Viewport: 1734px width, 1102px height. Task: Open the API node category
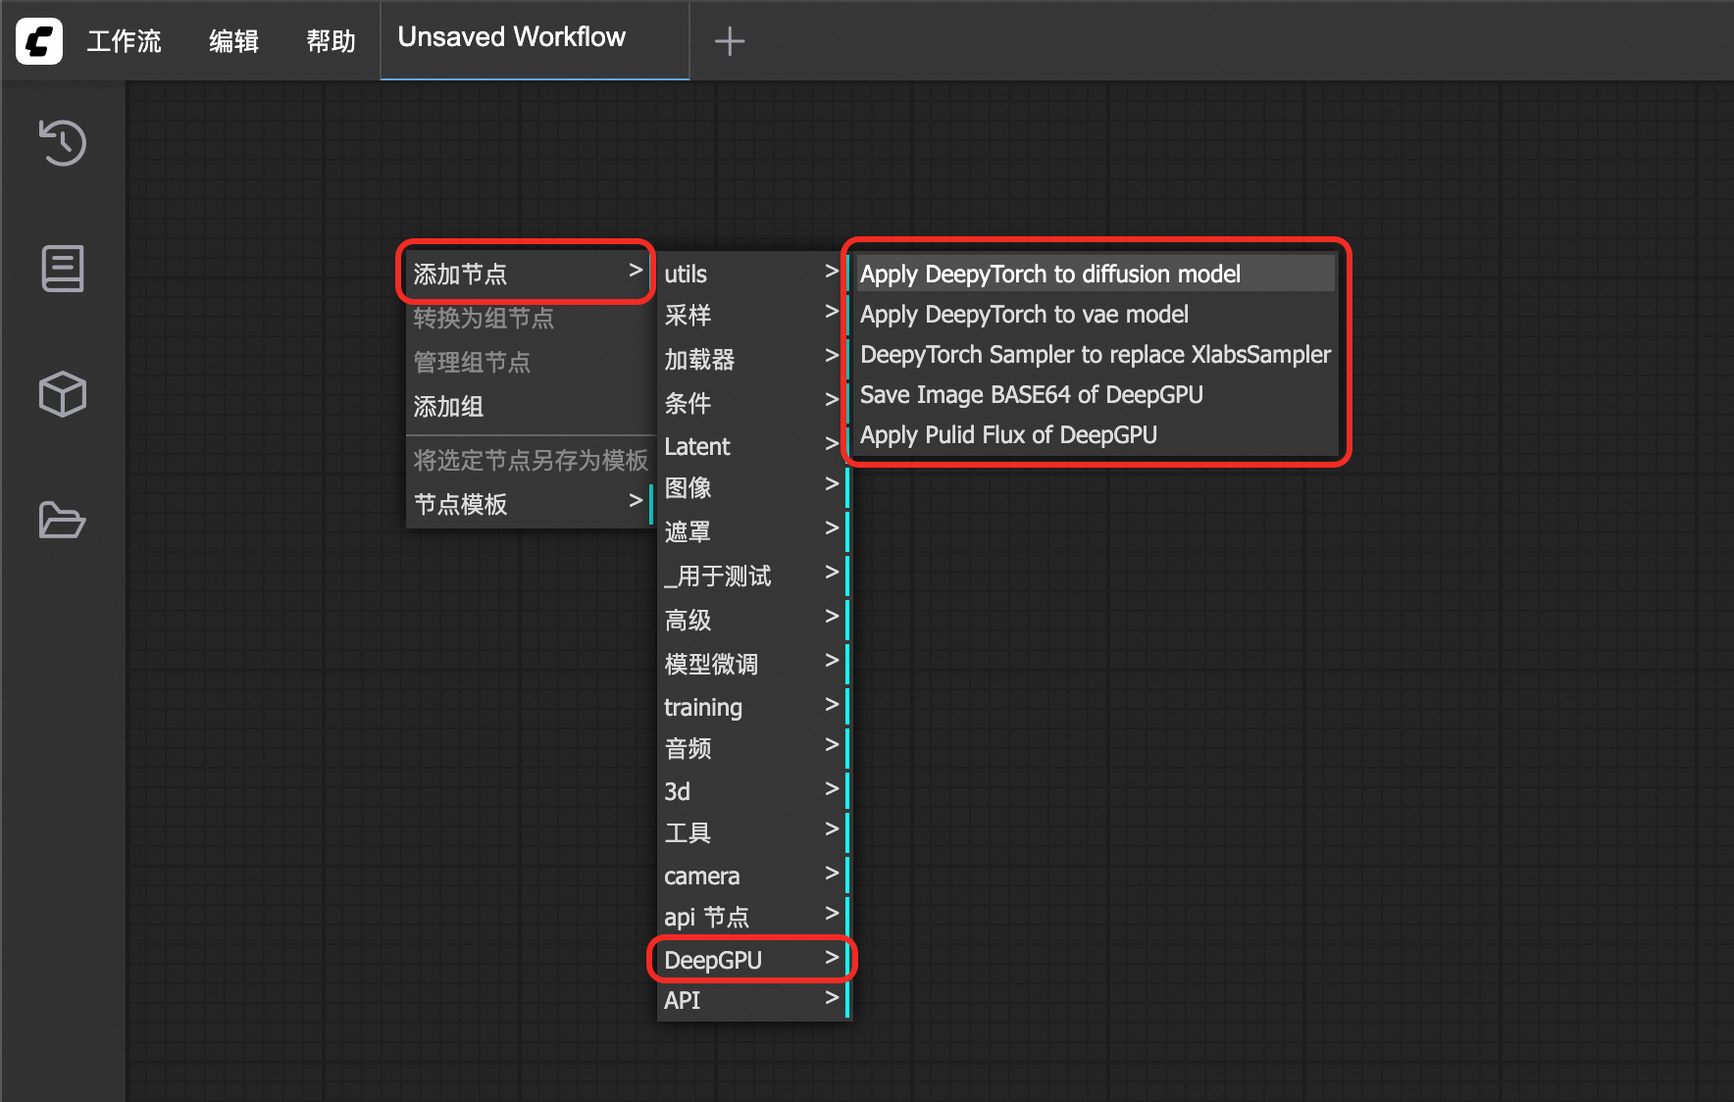click(x=751, y=1000)
